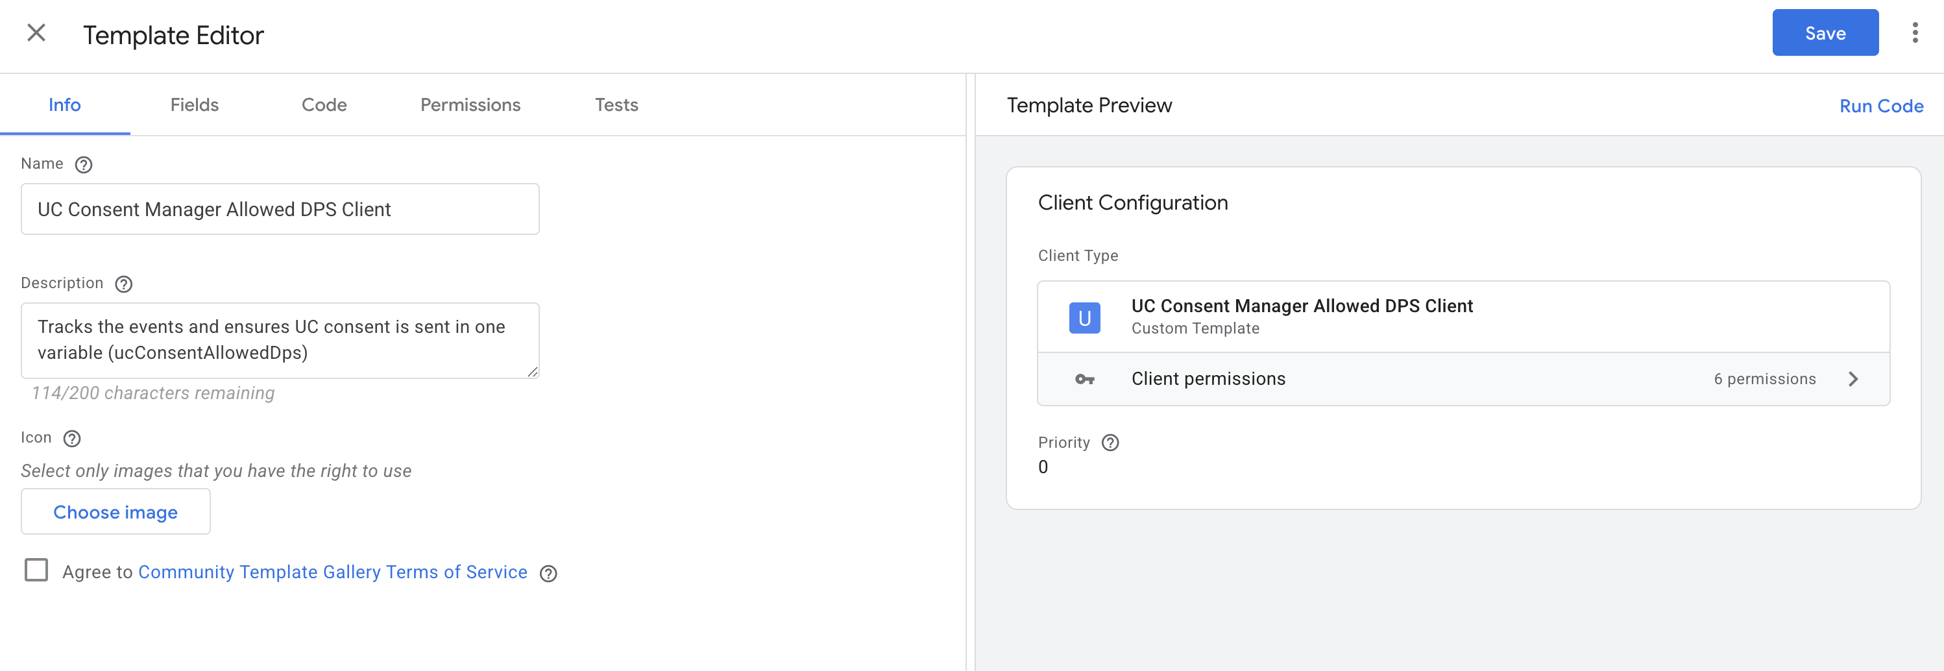Click the Description text area resize handle
This screenshot has height=671, width=1944.
pos(533,371)
